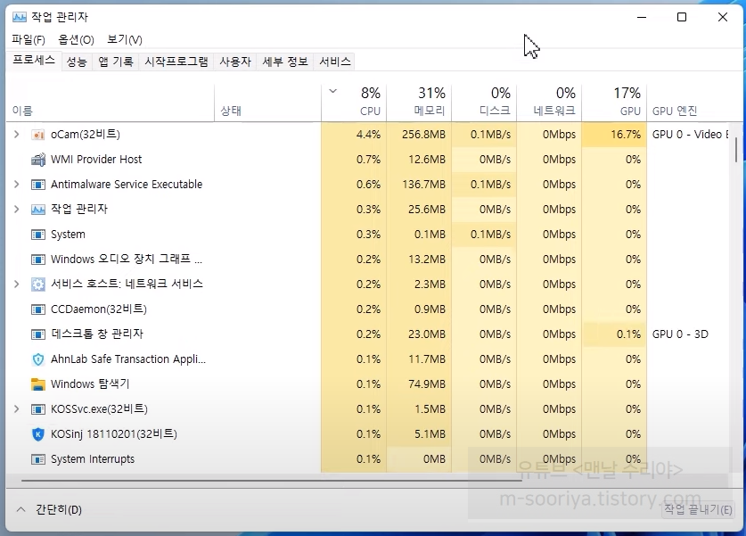Click the sort arrow above CPU column
Screen dimensions: 746x536
coord(333,91)
